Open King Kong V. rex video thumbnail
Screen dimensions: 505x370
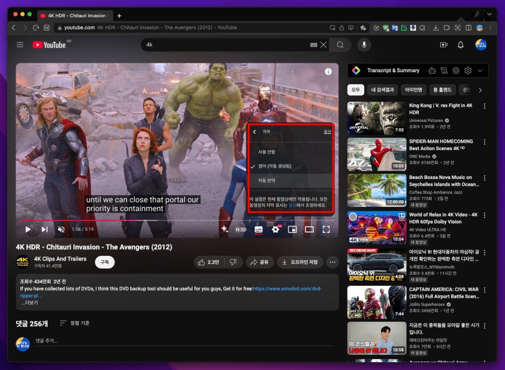(x=376, y=118)
